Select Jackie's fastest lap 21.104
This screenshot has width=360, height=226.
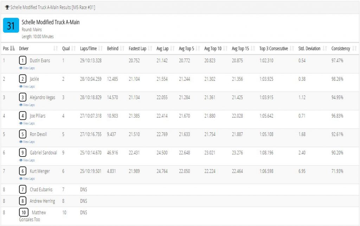(134, 79)
